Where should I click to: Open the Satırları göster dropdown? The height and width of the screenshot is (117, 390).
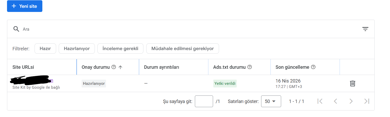tap(271, 101)
